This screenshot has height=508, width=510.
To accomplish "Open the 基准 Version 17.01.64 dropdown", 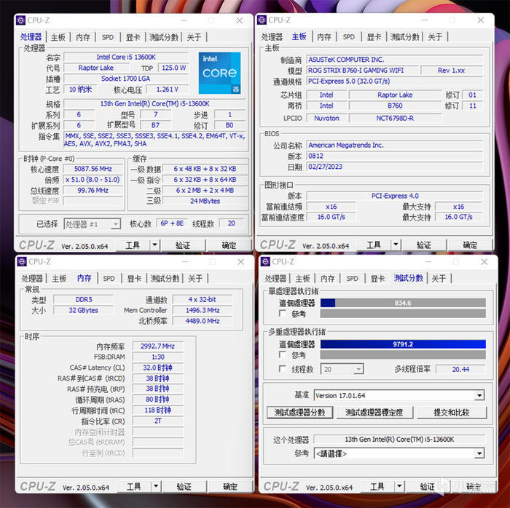I will pos(399,395).
